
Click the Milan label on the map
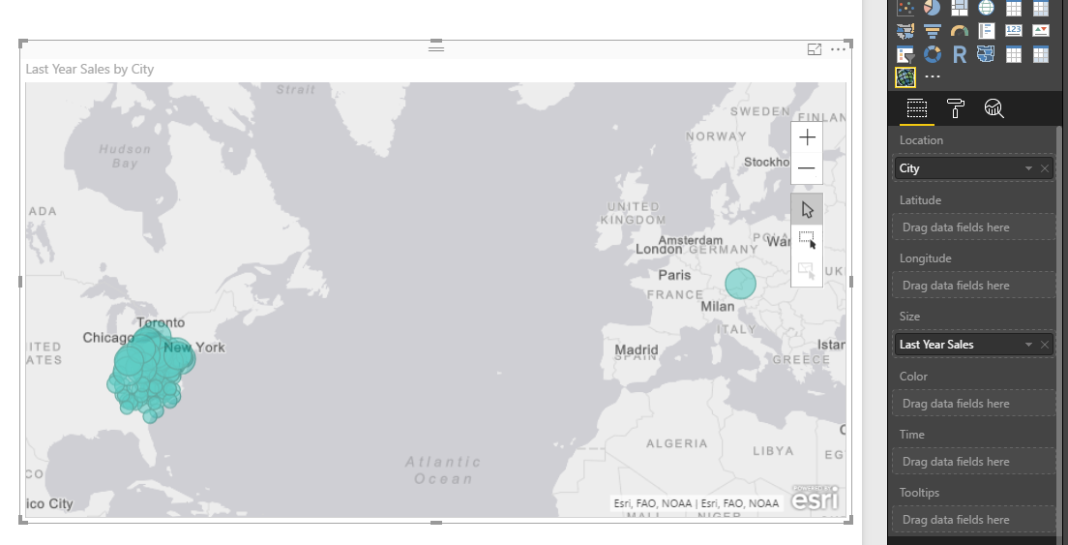tap(718, 307)
